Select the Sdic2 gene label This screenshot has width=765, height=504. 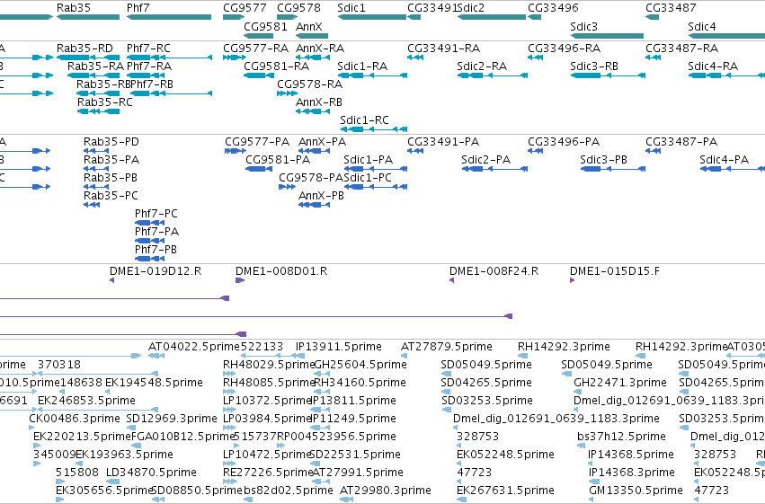point(471,8)
